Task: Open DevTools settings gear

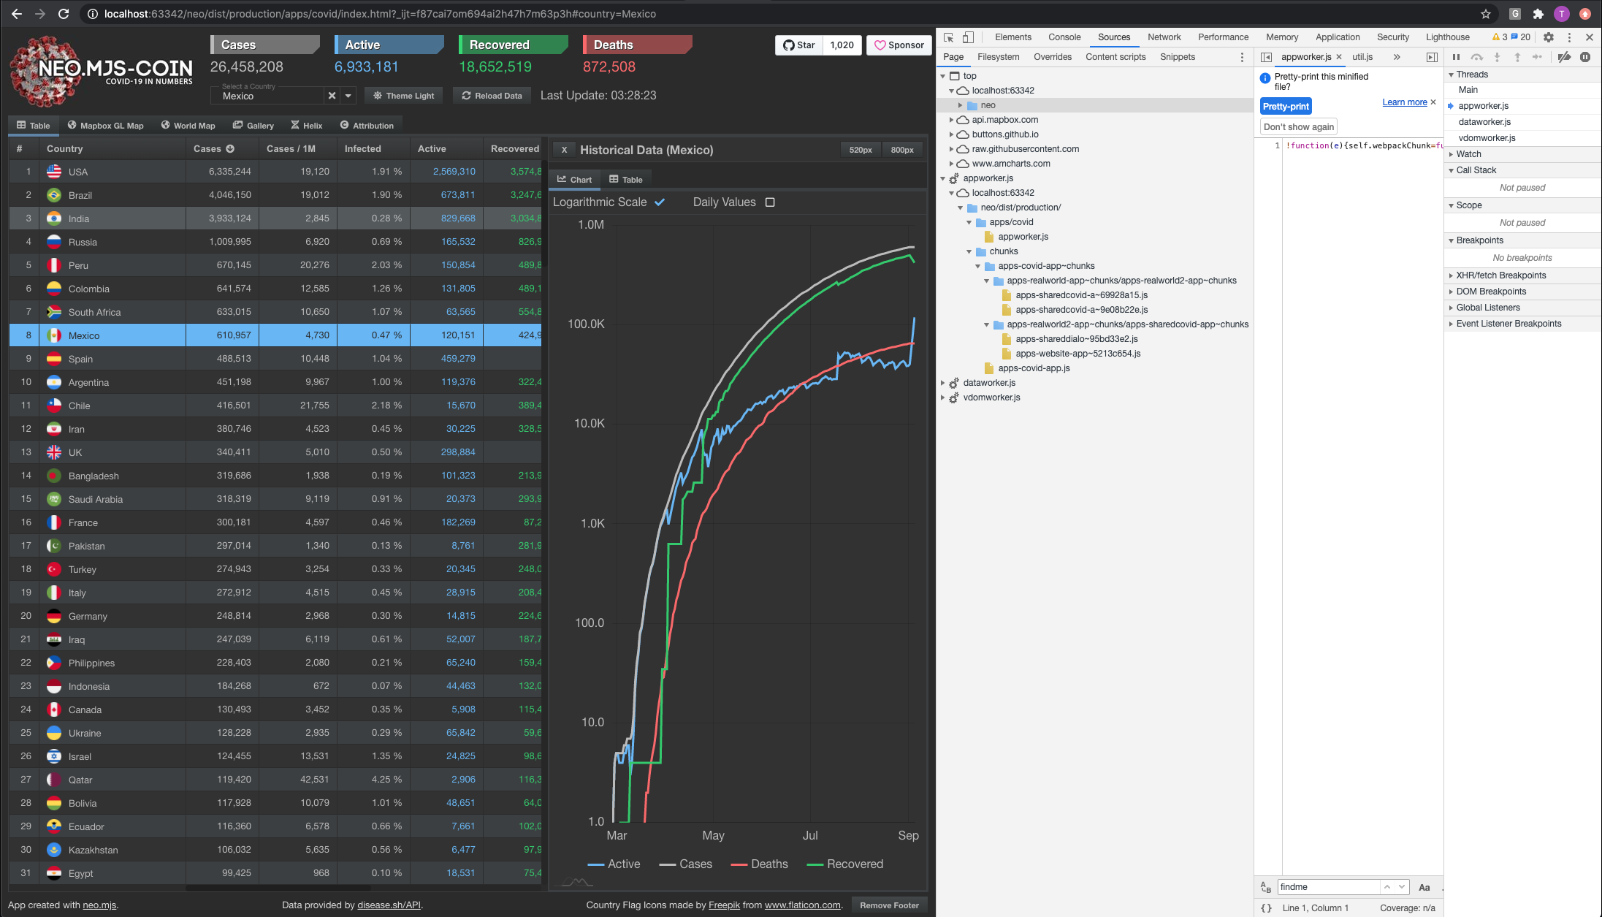Action: coord(1548,37)
